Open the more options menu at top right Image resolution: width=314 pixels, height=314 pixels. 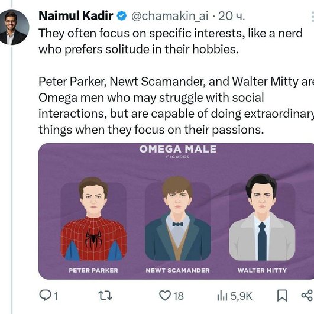312,16
